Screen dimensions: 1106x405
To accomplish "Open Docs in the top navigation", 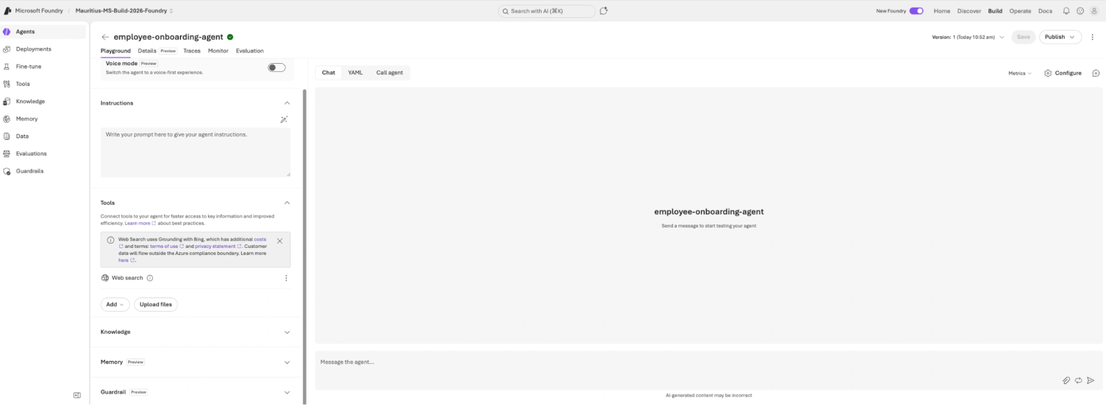I will [1045, 11].
